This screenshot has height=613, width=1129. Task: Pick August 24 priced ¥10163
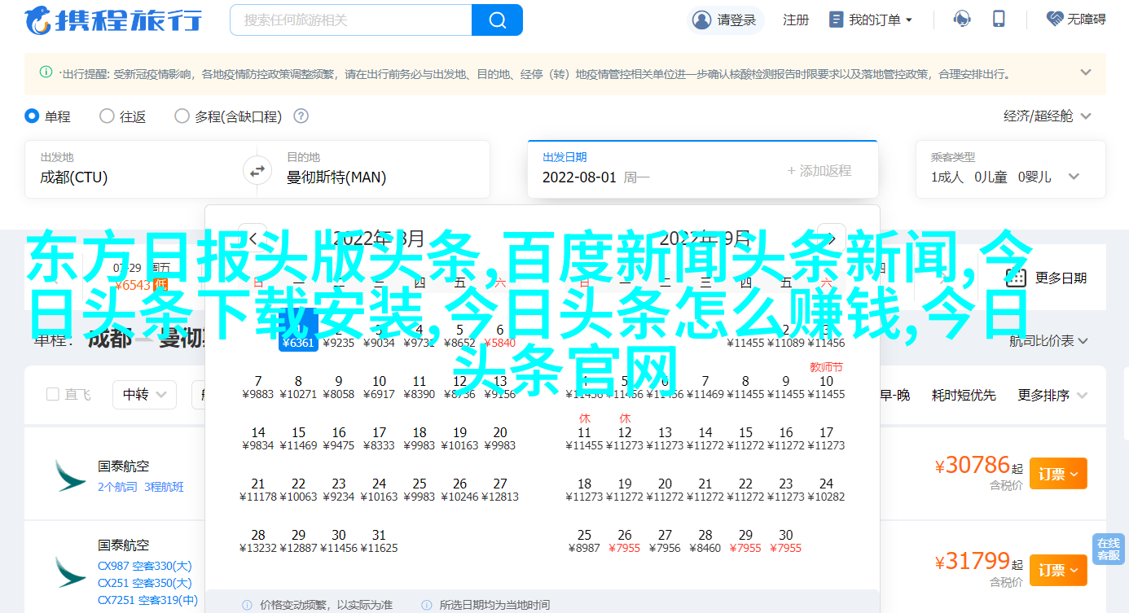pyautogui.click(x=379, y=490)
